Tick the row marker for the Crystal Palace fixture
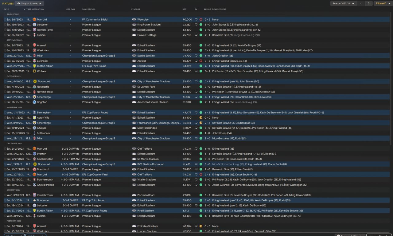This screenshot has width=393, height=236. click(5, 185)
